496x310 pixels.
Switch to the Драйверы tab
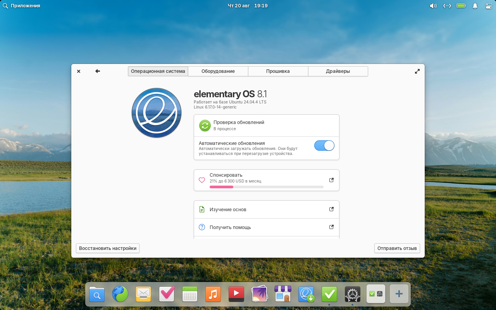pos(338,71)
